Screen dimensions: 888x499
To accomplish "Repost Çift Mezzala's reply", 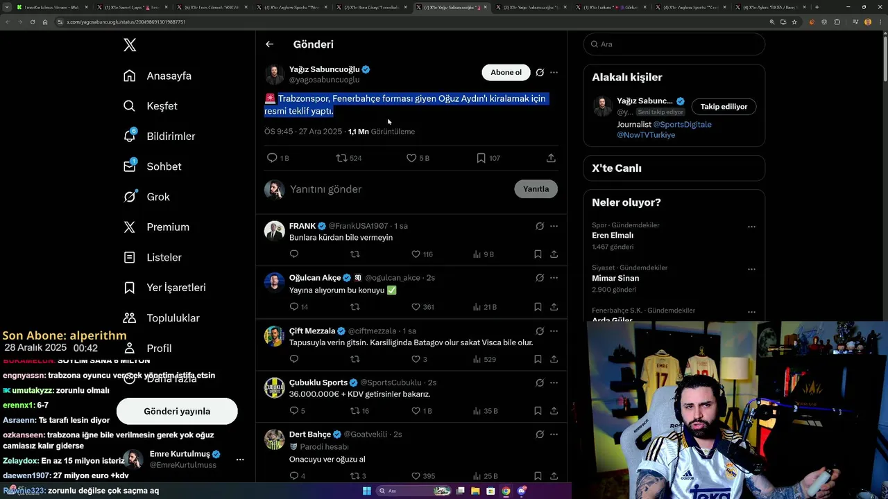I will pos(355,359).
